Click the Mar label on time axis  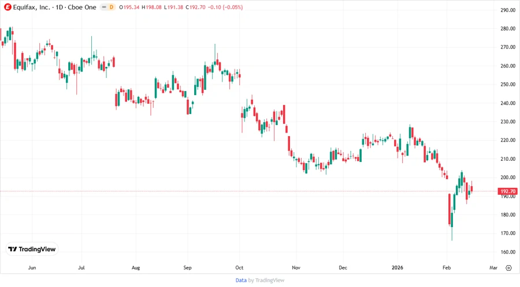tap(493, 268)
